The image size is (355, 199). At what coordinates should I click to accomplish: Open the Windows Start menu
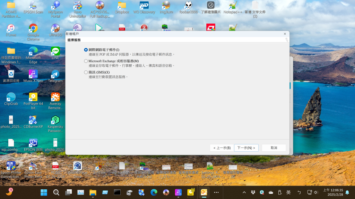click(x=44, y=192)
